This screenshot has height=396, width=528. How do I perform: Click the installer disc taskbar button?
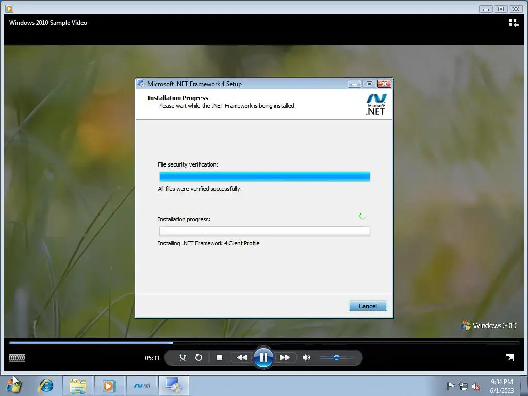(x=174, y=386)
